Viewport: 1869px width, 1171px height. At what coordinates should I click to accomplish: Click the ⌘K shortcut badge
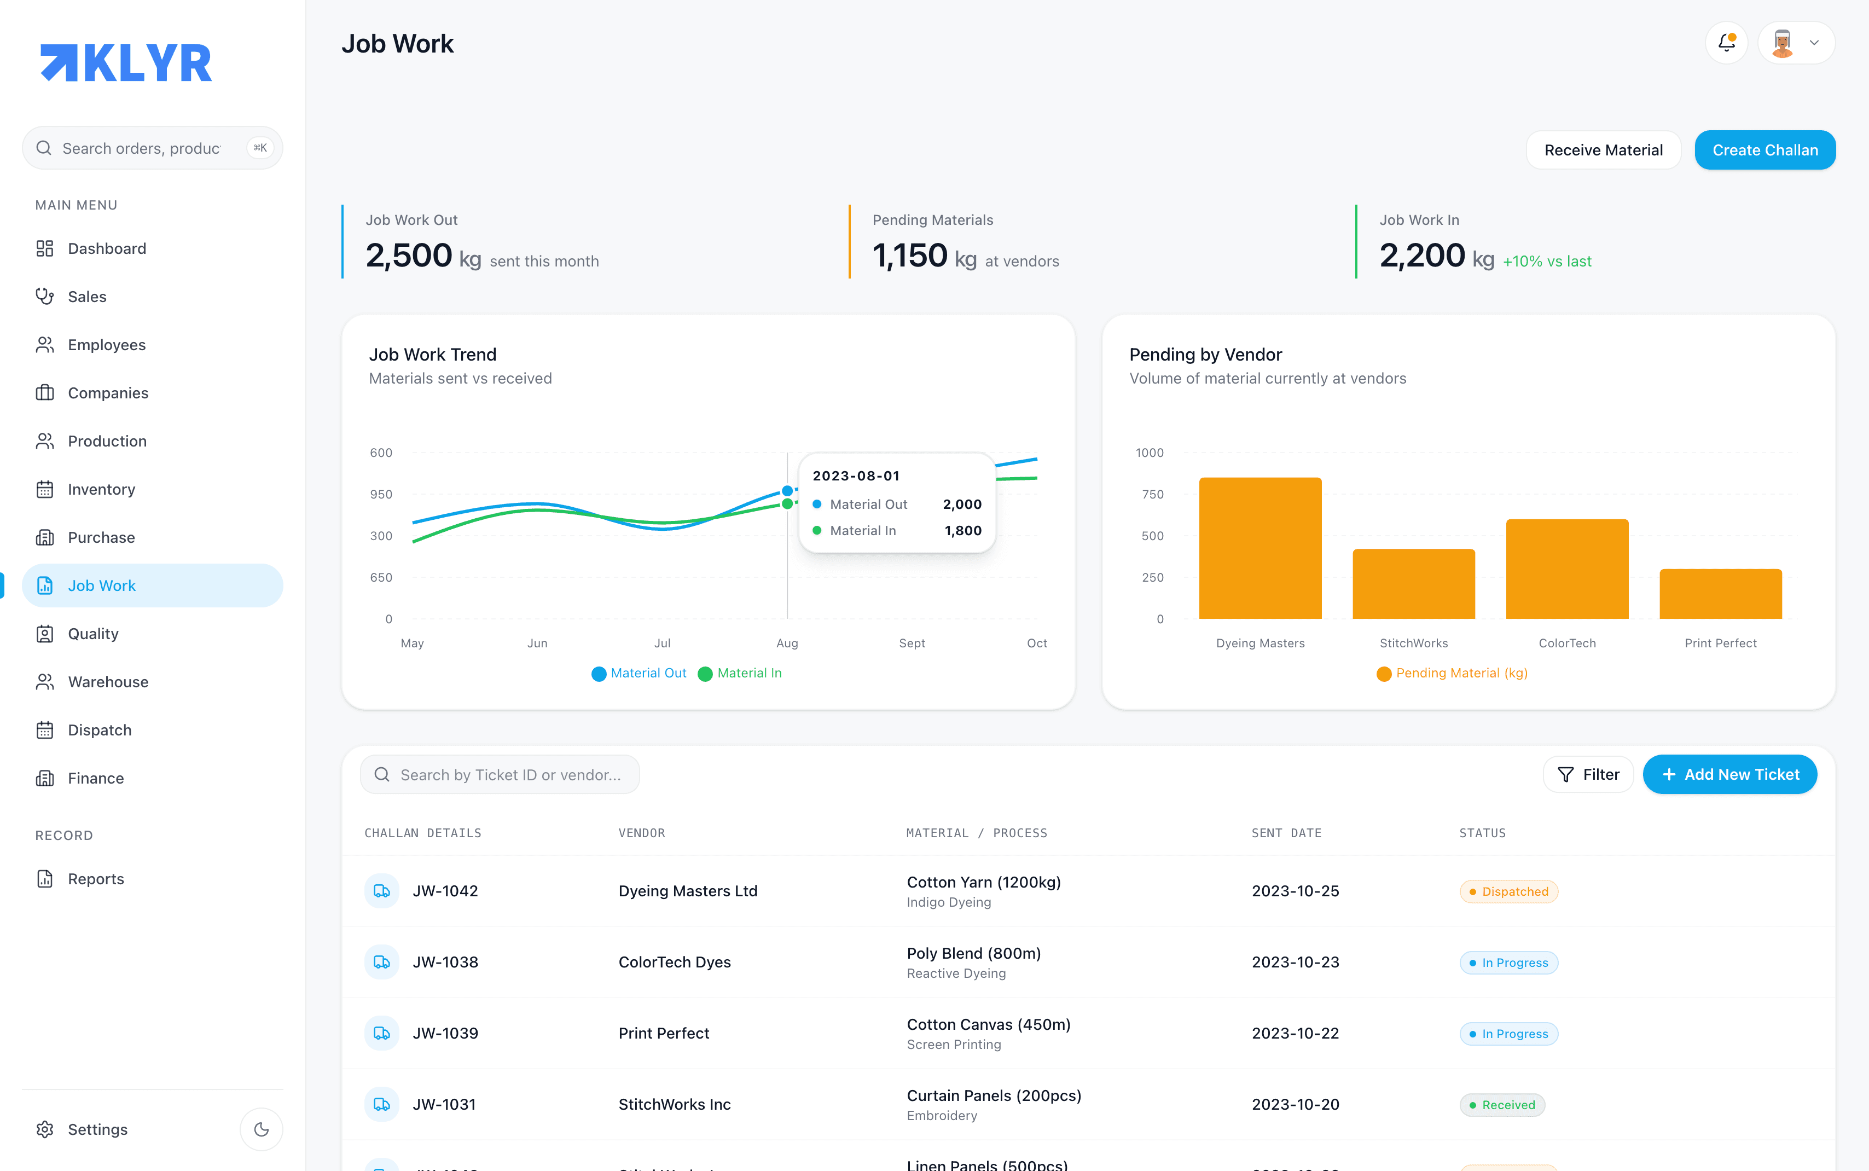point(260,148)
